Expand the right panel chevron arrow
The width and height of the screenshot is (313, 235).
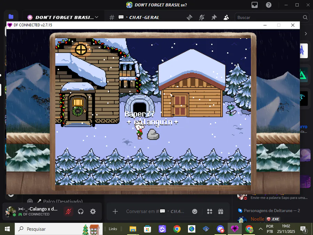pyautogui.click(x=306, y=34)
